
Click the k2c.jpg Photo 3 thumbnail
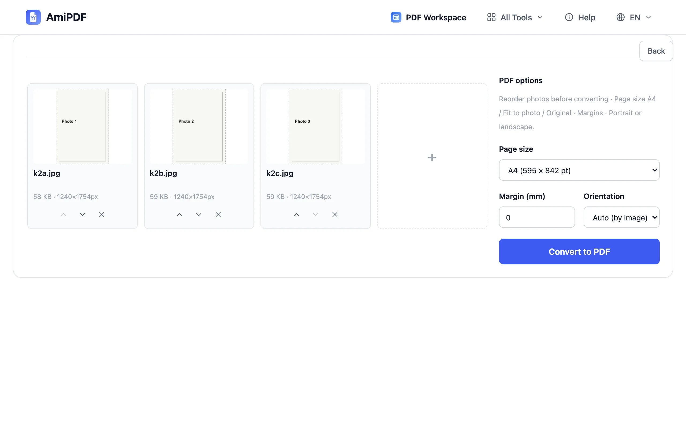[315, 127]
